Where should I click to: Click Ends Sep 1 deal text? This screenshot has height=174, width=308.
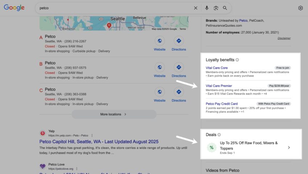227,153
